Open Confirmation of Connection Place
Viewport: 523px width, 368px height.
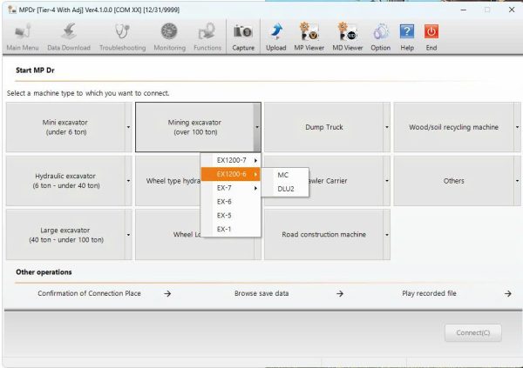[89, 293]
